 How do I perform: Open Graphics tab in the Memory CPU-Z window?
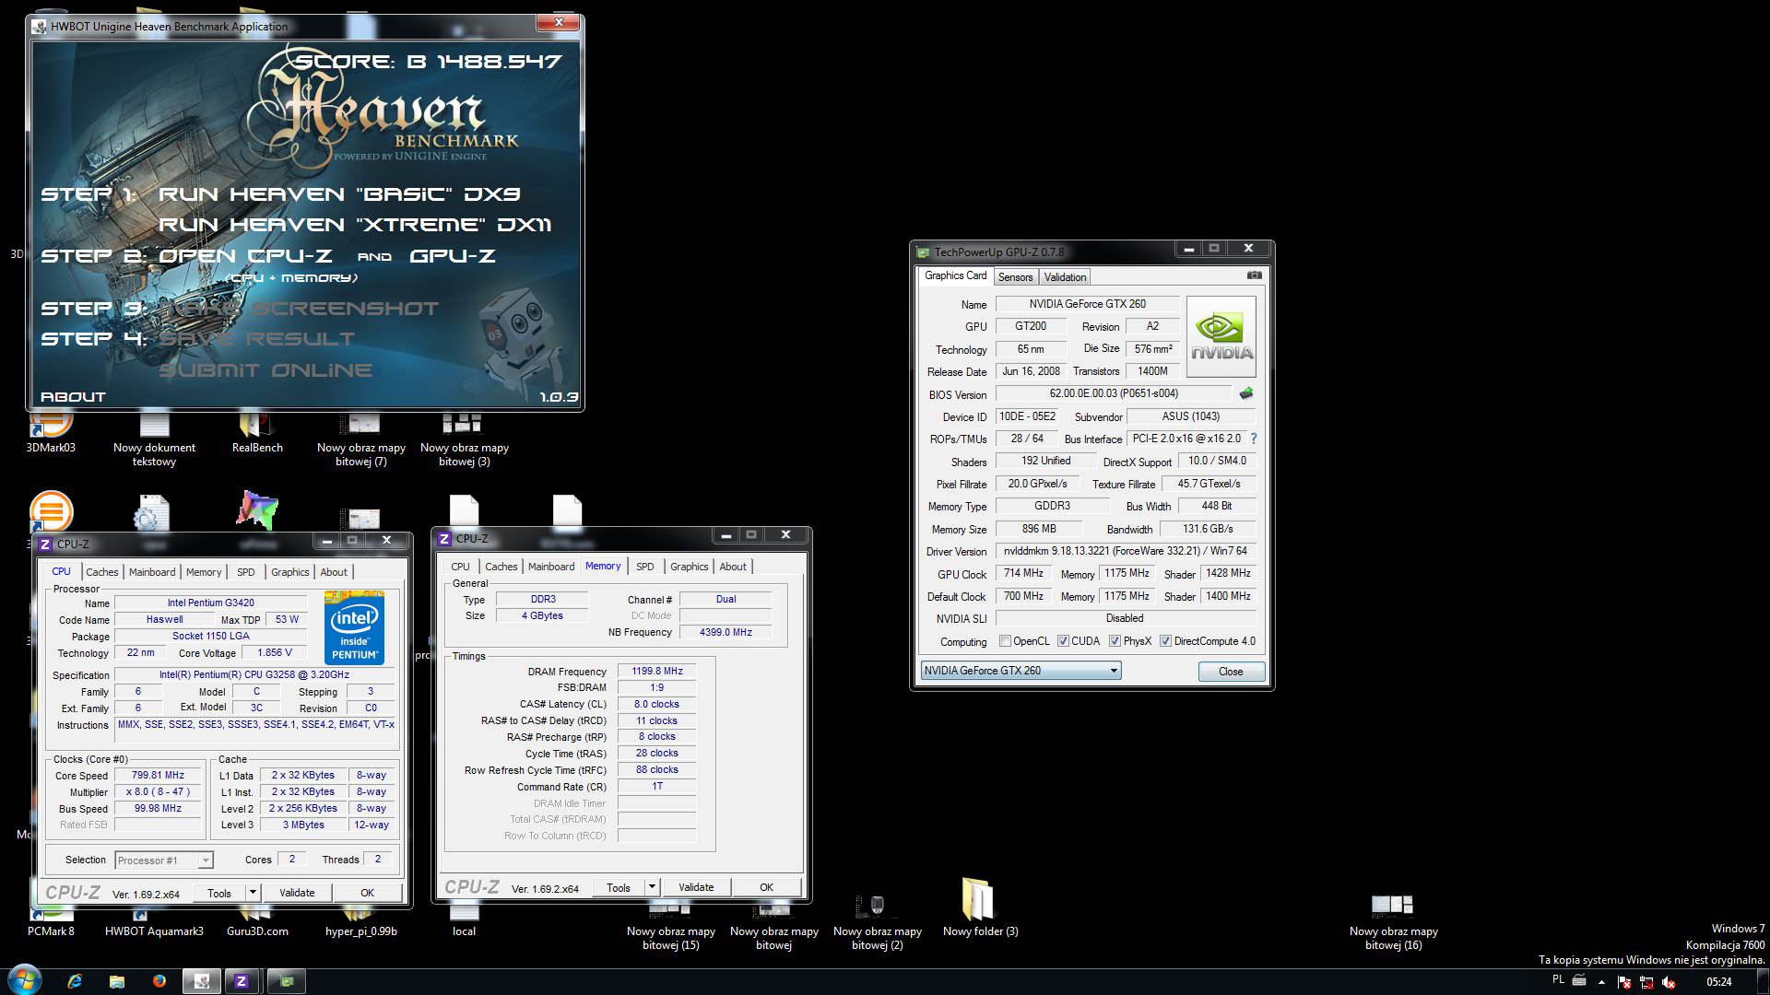pyautogui.click(x=690, y=567)
